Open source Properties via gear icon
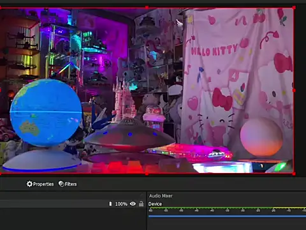Image resolution: width=306 pixels, height=230 pixels. pos(29,184)
